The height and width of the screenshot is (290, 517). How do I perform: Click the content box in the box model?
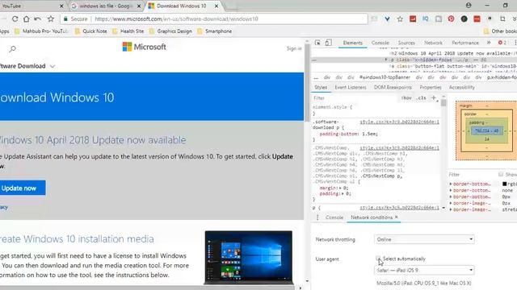click(486, 130)
